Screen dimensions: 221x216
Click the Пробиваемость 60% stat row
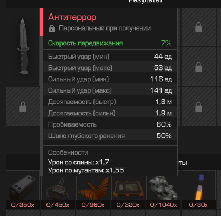[x=110, y=124]
